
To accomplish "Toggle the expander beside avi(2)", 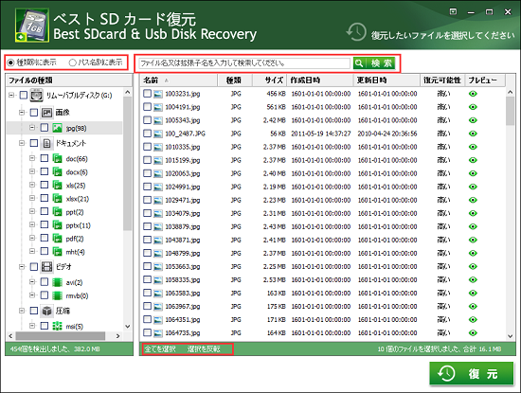I will click(32, 281).
